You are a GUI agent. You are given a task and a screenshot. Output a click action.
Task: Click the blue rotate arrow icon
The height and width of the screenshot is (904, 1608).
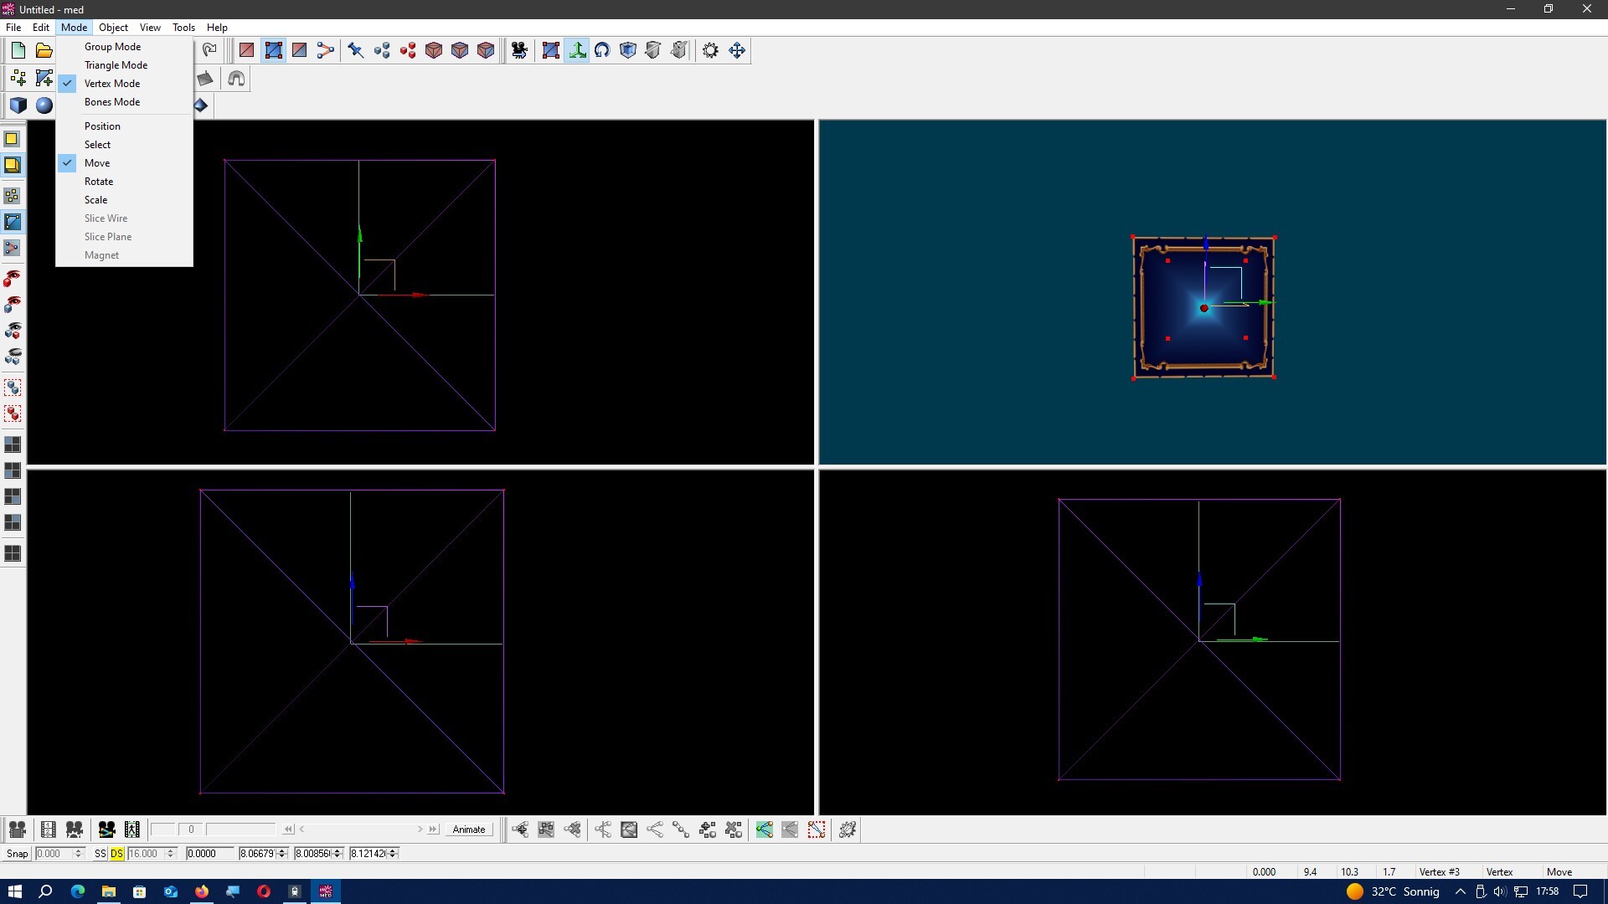click(602, 50)
